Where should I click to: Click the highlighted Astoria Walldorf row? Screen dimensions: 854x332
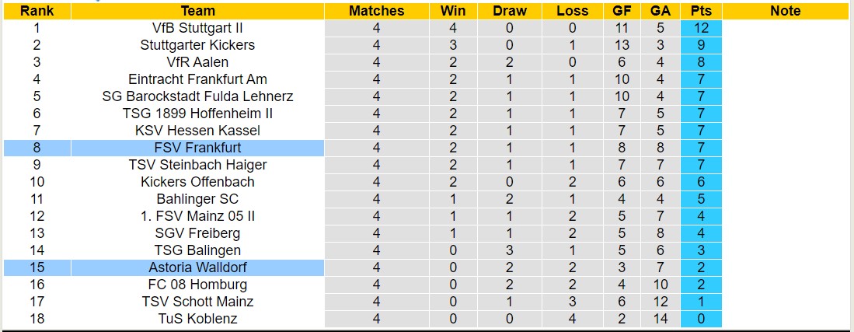pos(197,267)
